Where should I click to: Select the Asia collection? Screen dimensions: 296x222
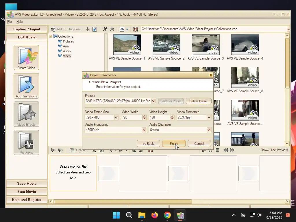(66, 46)
